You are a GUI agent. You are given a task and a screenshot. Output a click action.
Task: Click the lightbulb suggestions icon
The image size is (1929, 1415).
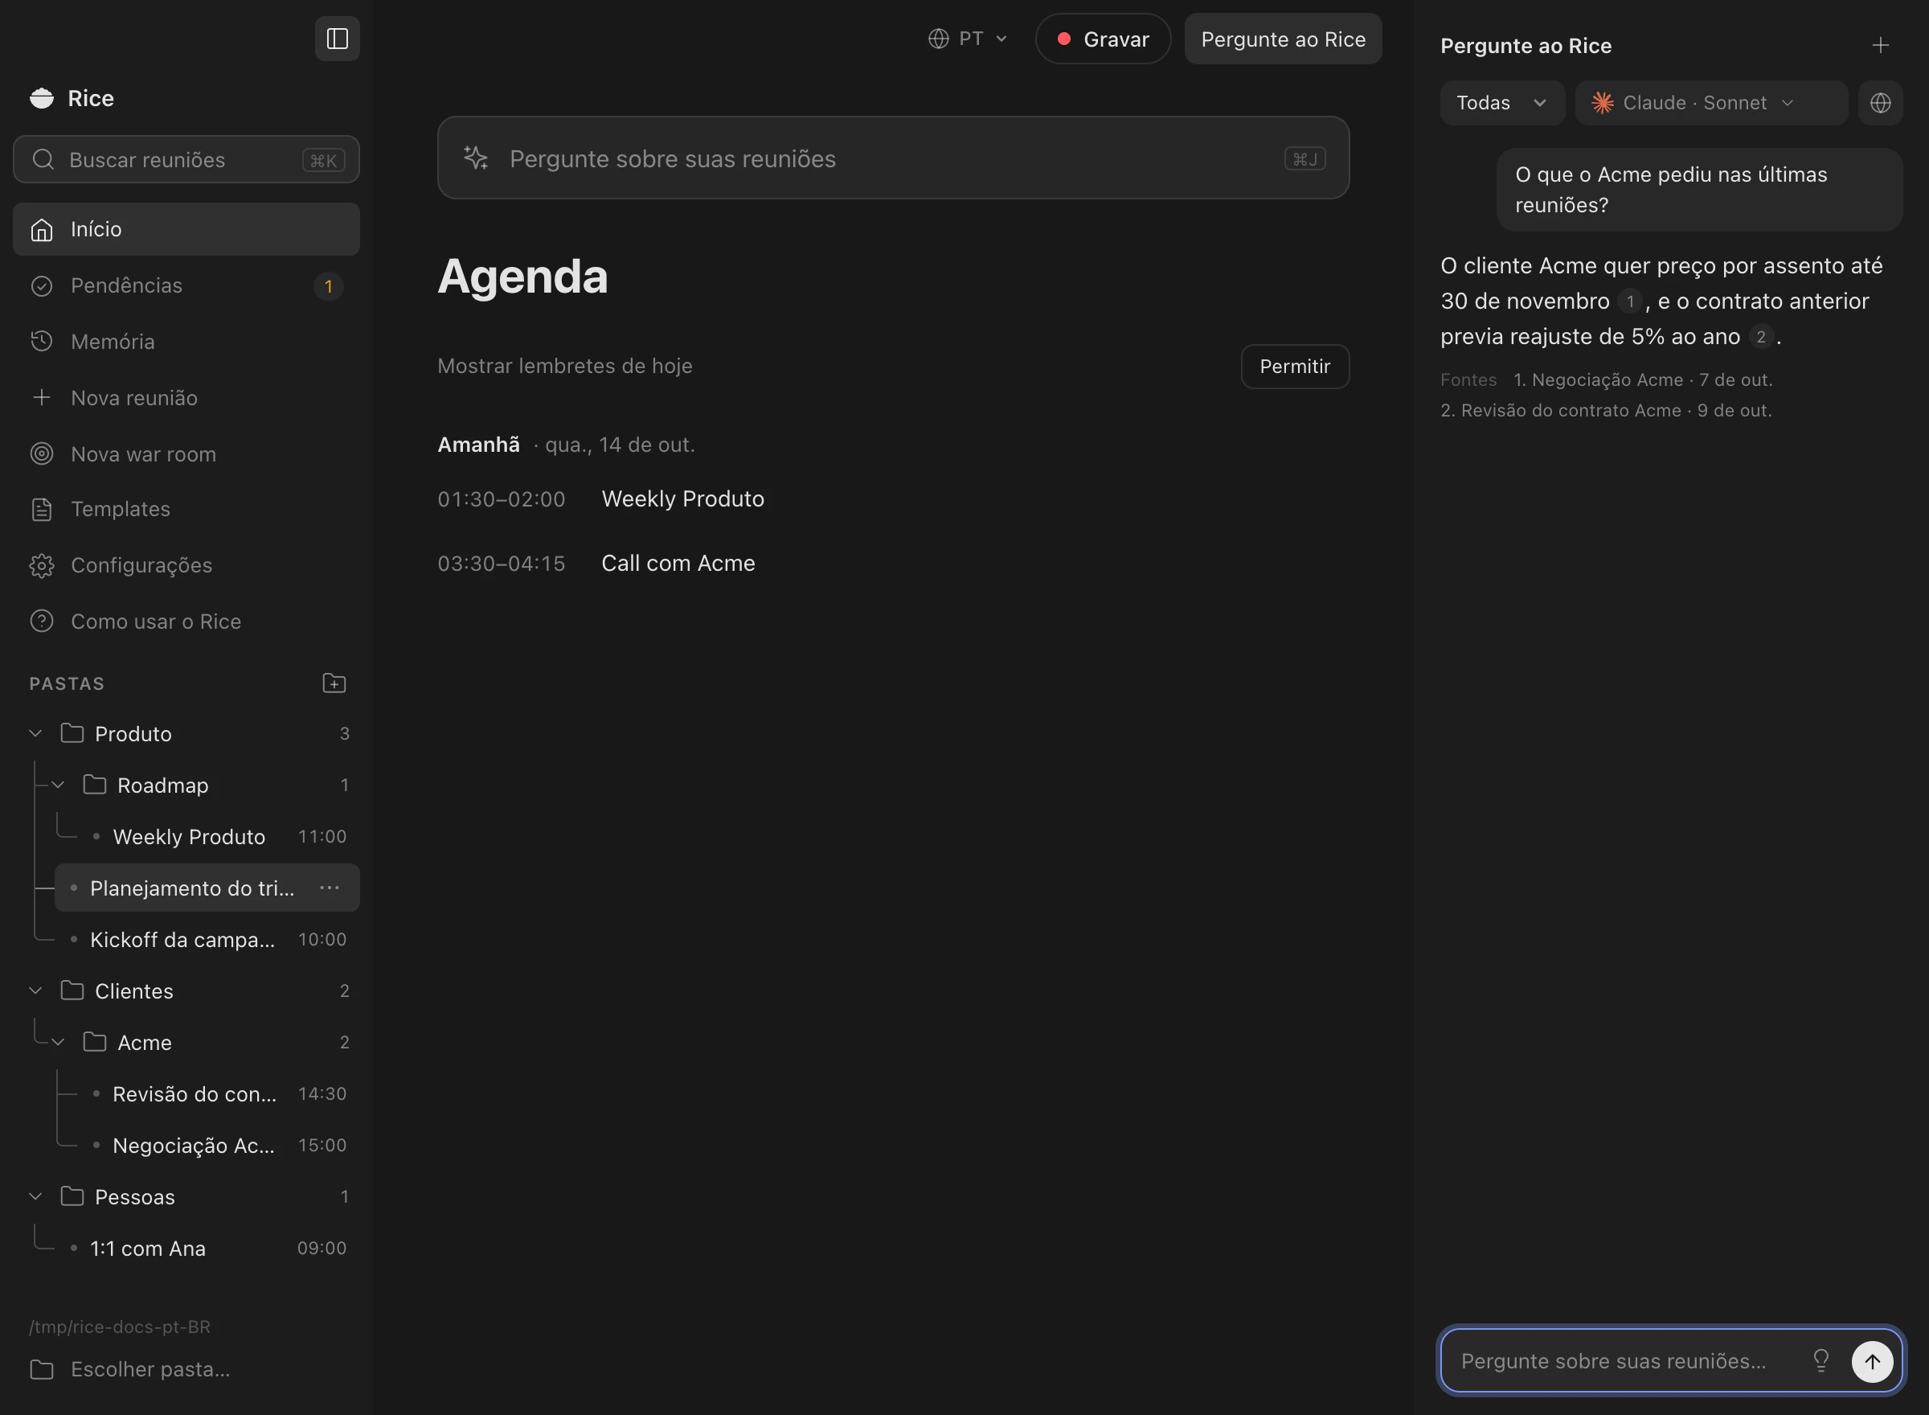pos(1821,1360)
